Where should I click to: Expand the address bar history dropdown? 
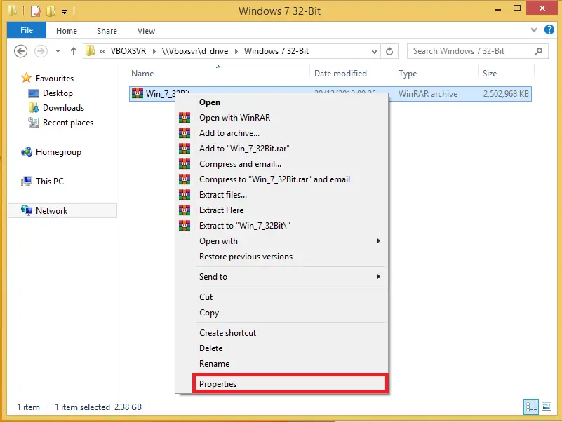pos(374,51)
